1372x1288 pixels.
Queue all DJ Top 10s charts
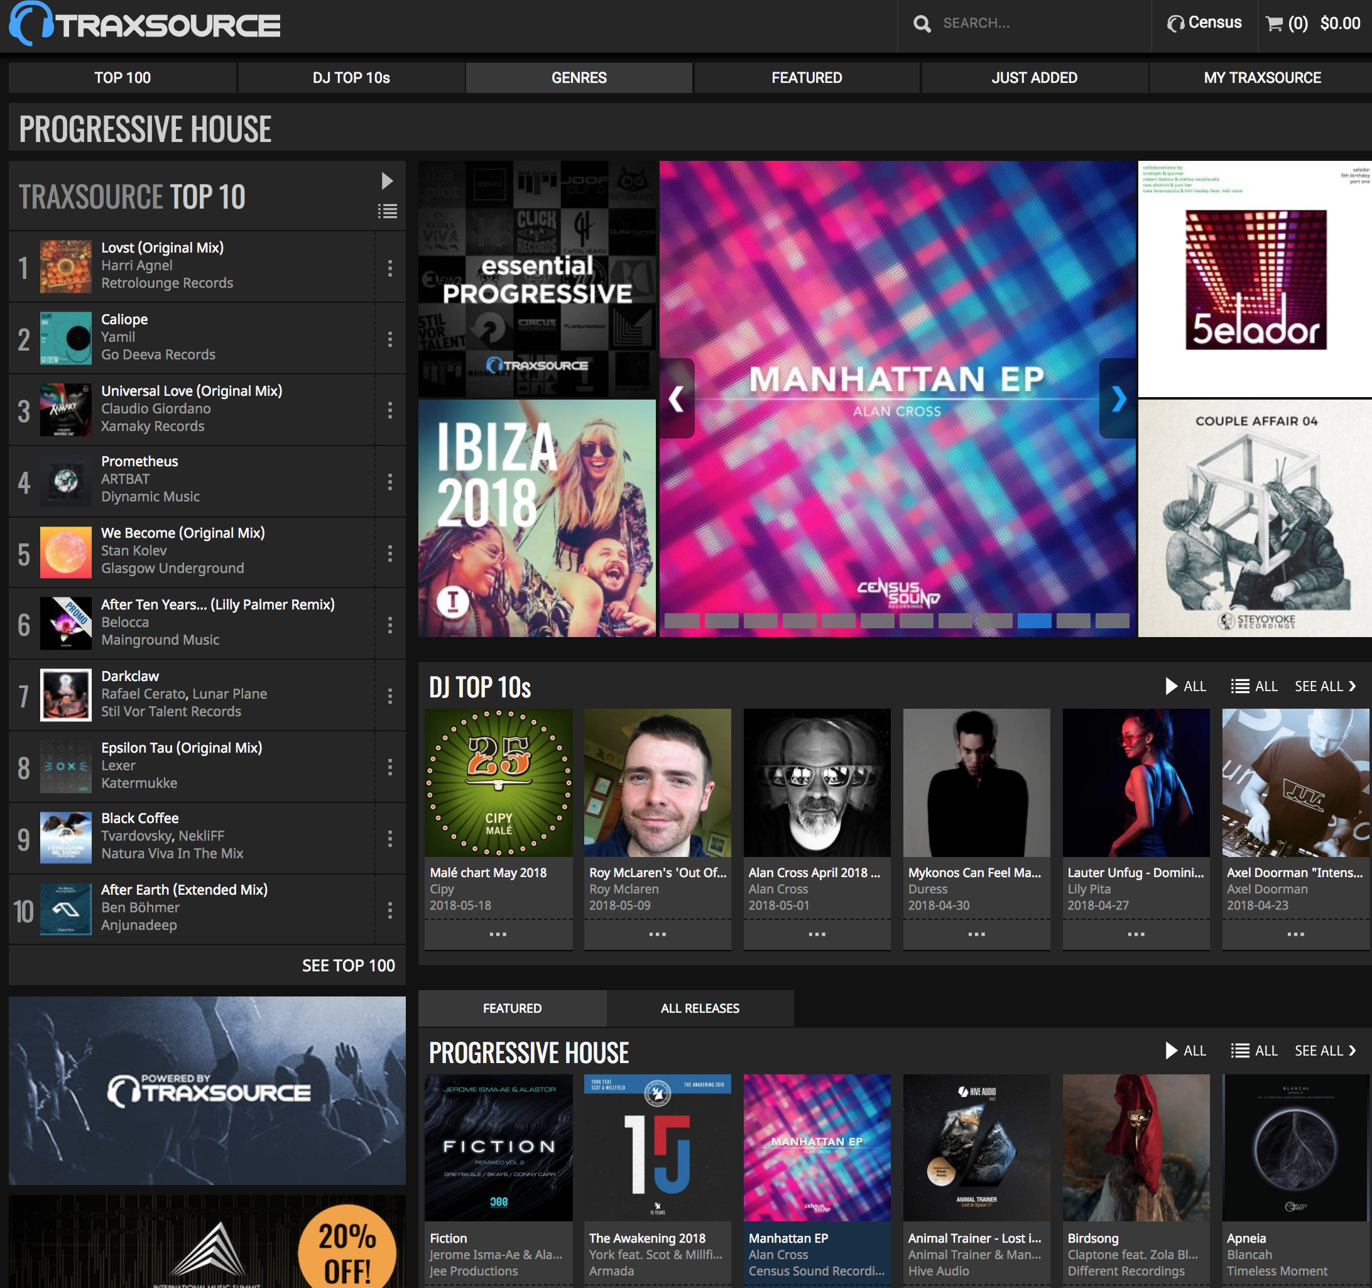(x=1254, y=686)
